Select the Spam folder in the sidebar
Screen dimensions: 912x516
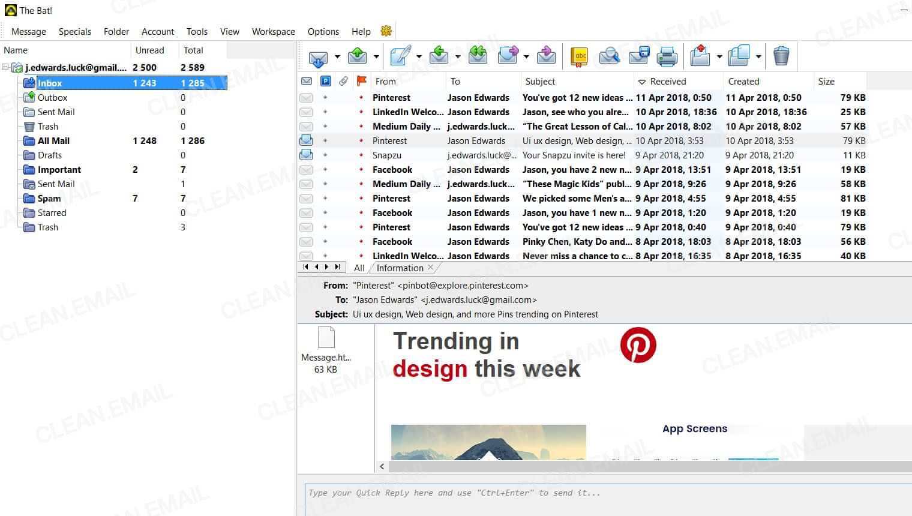click(49, 198)
